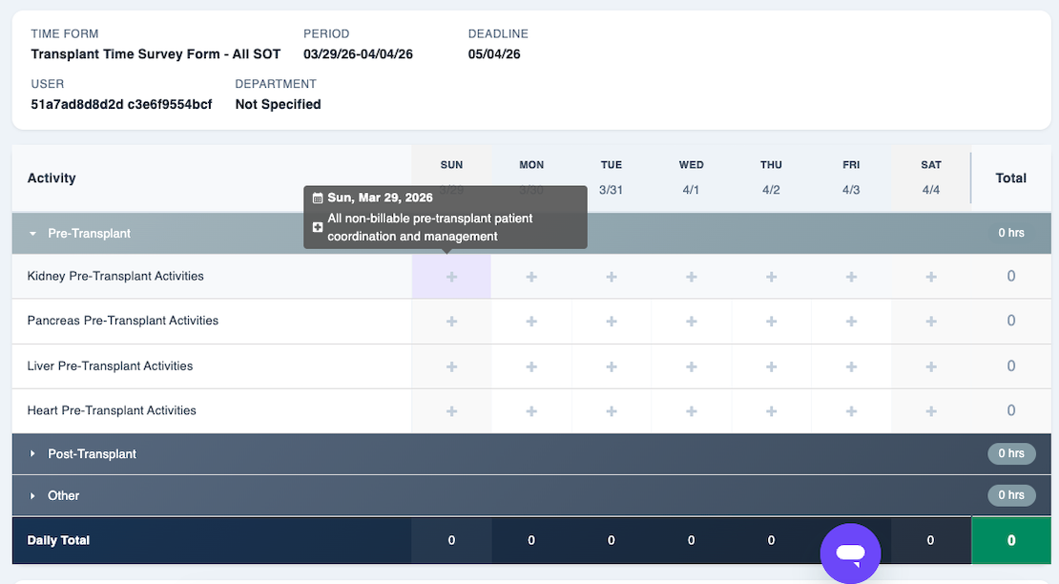Viewport: 1059px width, 584px height.
Task: Add Heart Pre-Transplant time for Monday
Action: point(531,411)
